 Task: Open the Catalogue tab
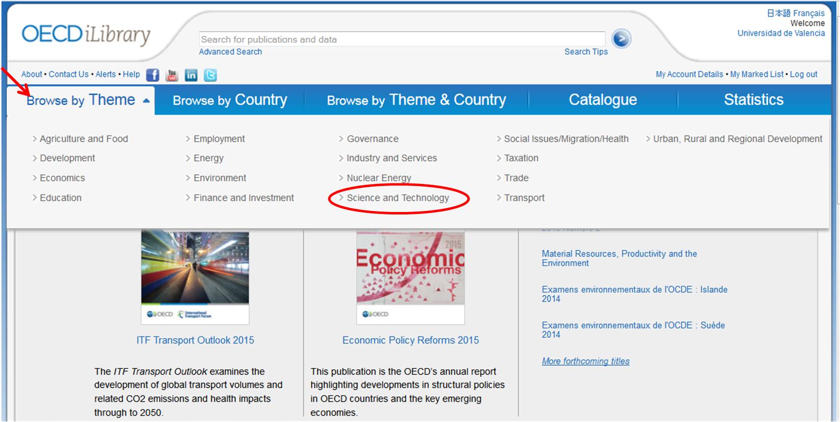pos(603,100)
